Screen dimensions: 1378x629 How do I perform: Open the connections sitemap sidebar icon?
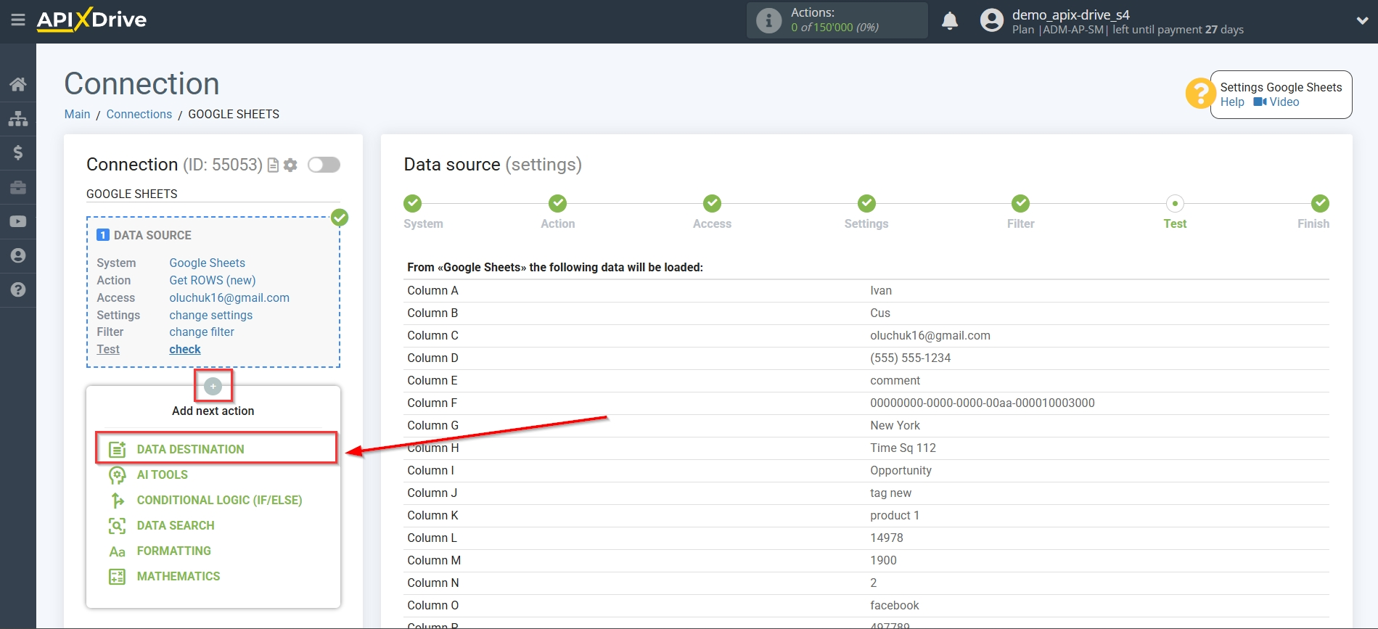(x=18, y=118)
